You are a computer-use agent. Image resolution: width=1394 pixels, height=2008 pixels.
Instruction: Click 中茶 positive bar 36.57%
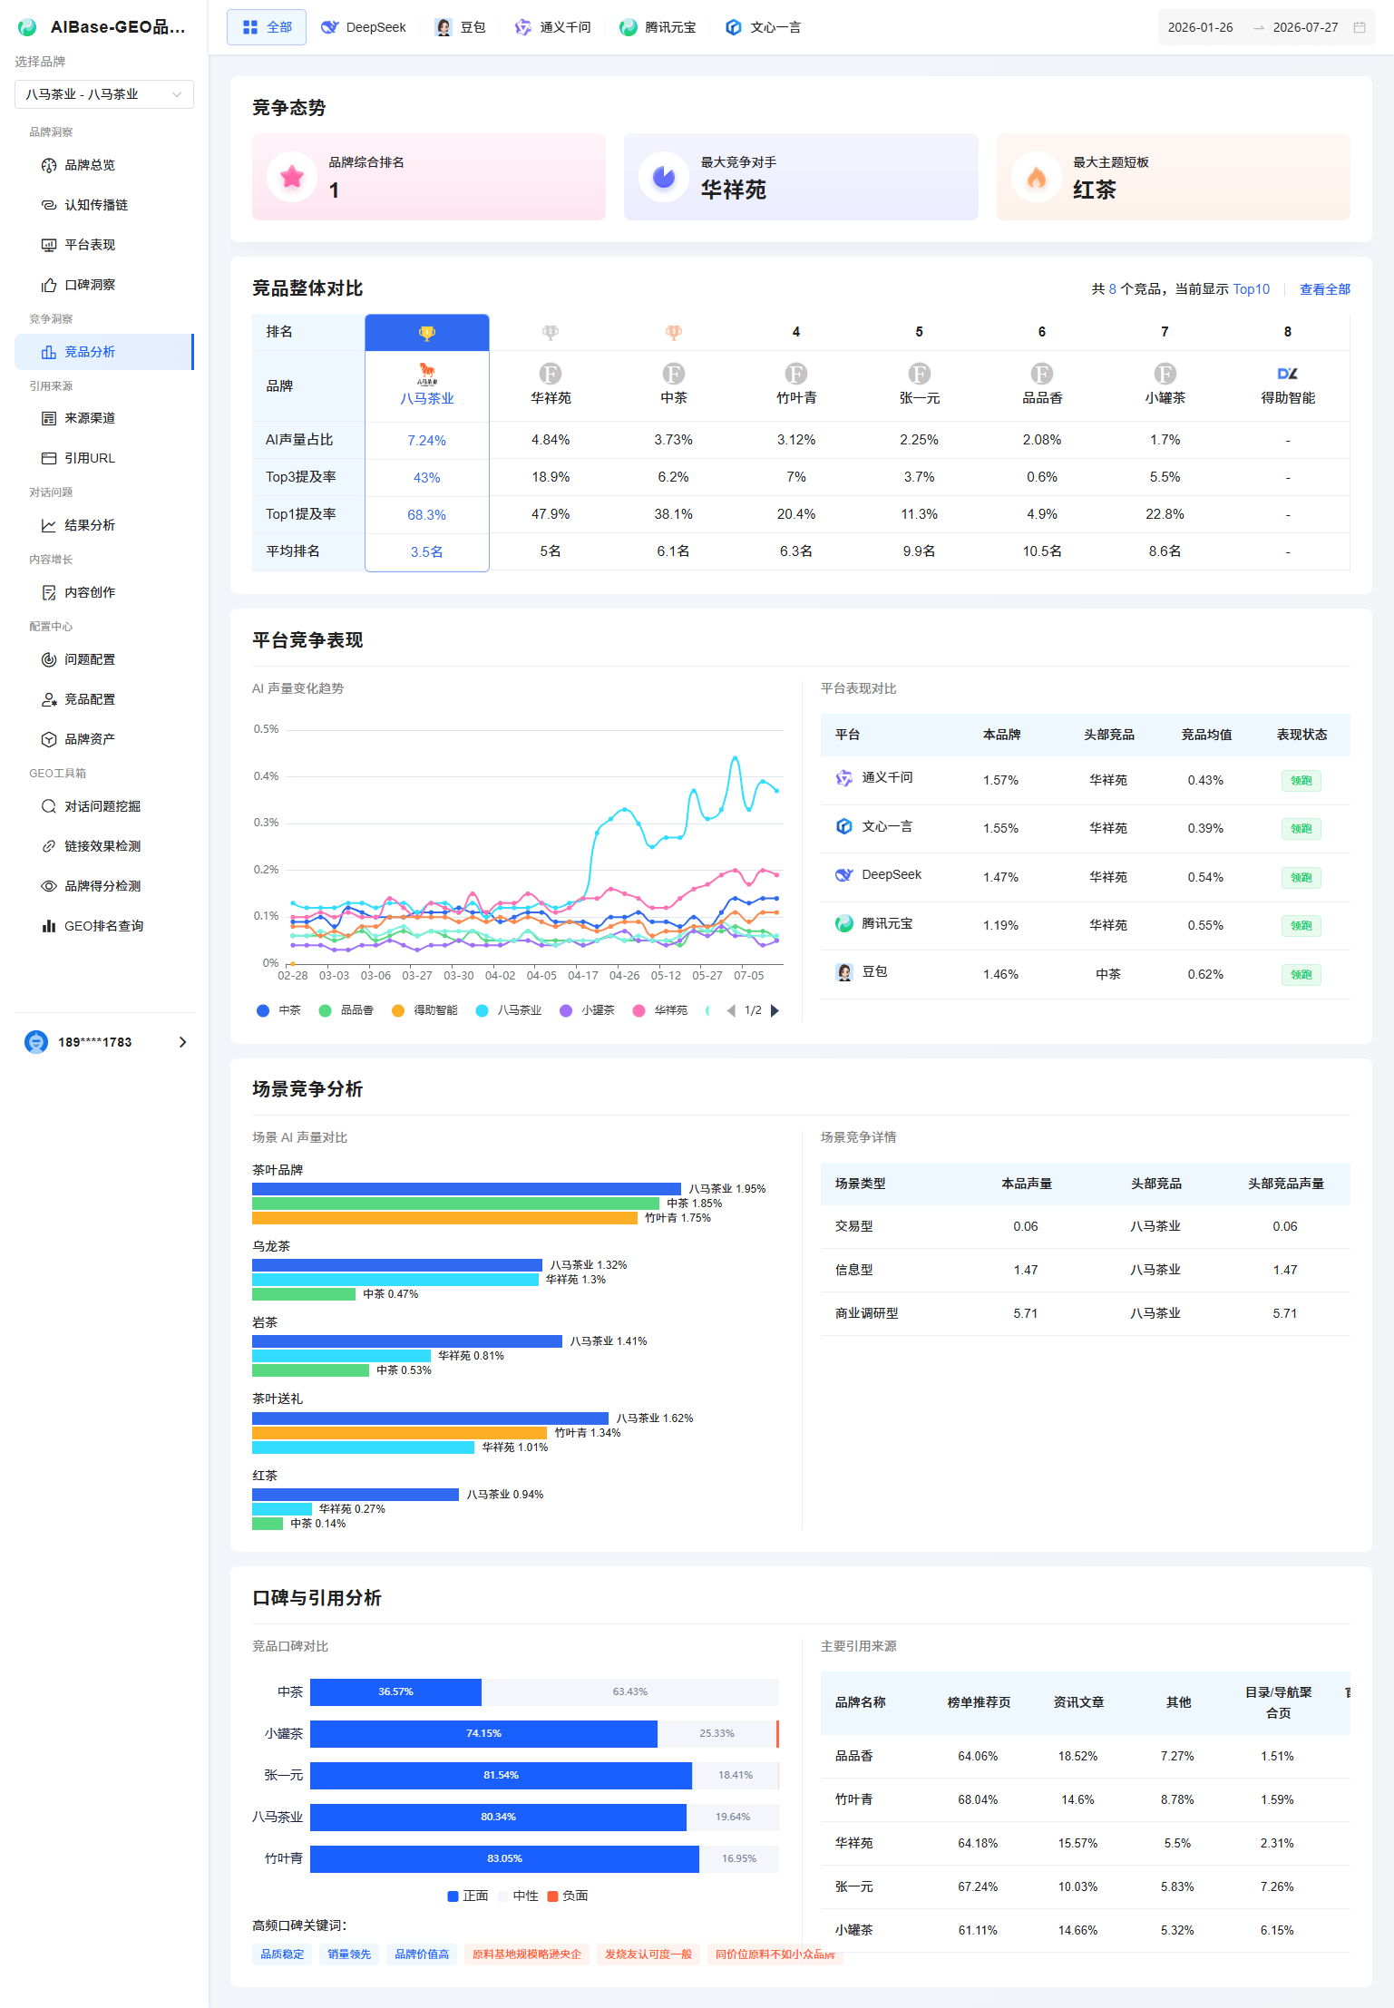(395, 1691)
